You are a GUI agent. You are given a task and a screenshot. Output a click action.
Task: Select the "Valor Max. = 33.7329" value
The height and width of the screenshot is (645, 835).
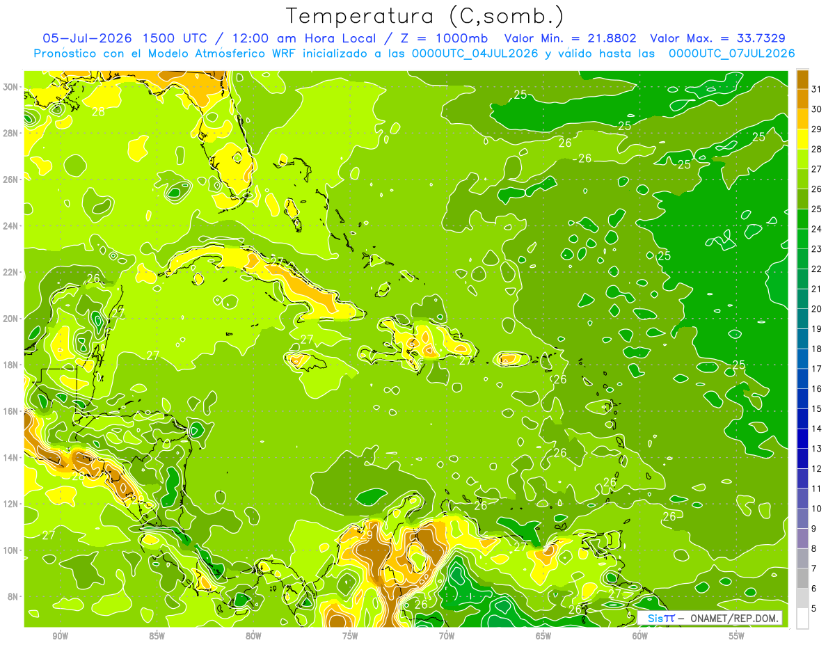coord(717,38)
